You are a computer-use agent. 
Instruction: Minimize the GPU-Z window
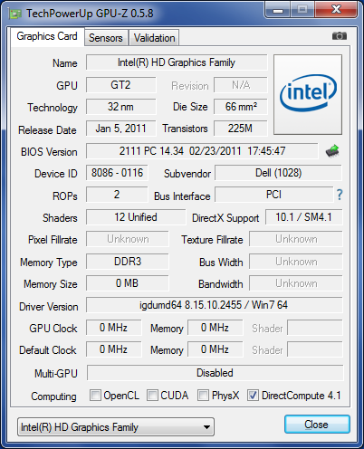(278, 10)
